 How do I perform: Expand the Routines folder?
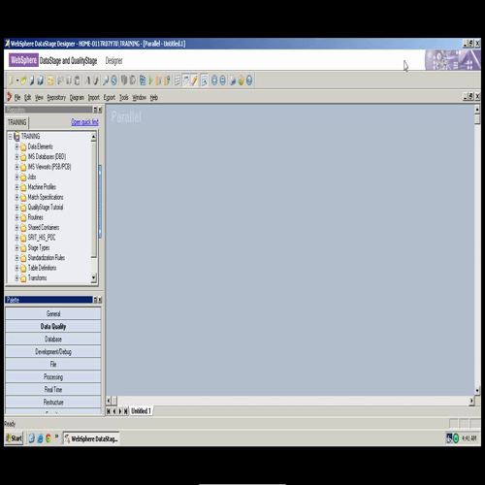pyautogui.click(x=16, y=217)
